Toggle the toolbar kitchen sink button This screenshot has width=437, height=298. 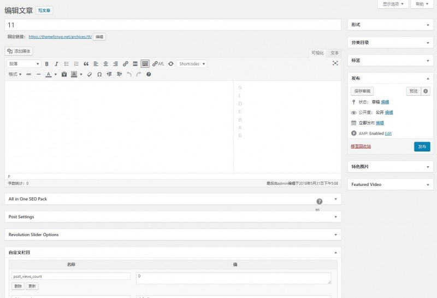(x=145, y=64)
